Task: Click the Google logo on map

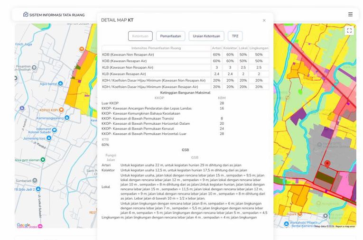Action: (23, 225)
